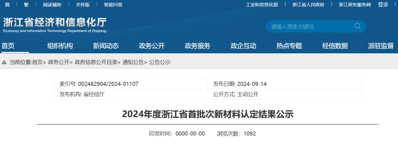The image size is (398, 147).
Task: Expand the 政务公开 menu
Action: click(x=152, y=46)
